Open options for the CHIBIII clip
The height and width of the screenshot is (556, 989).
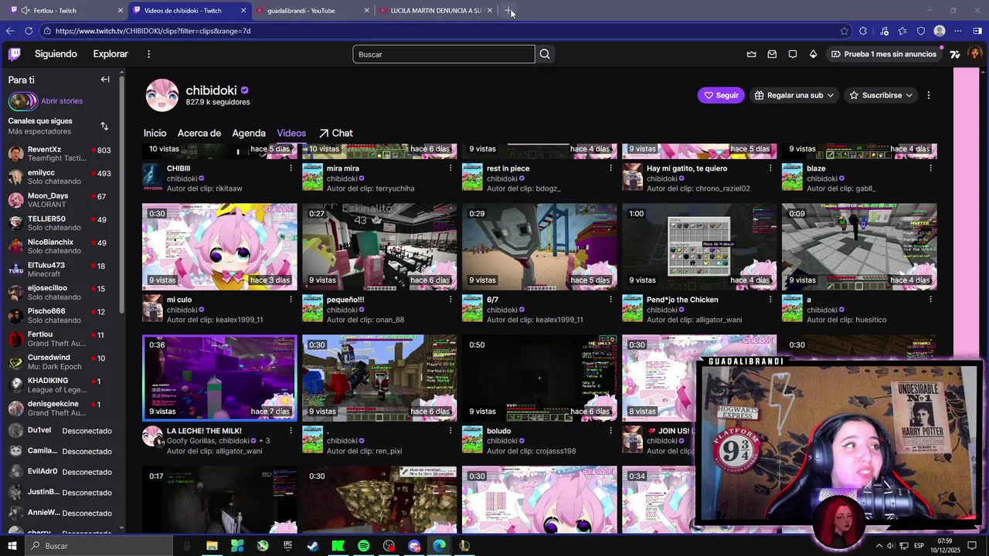(291, 168)
